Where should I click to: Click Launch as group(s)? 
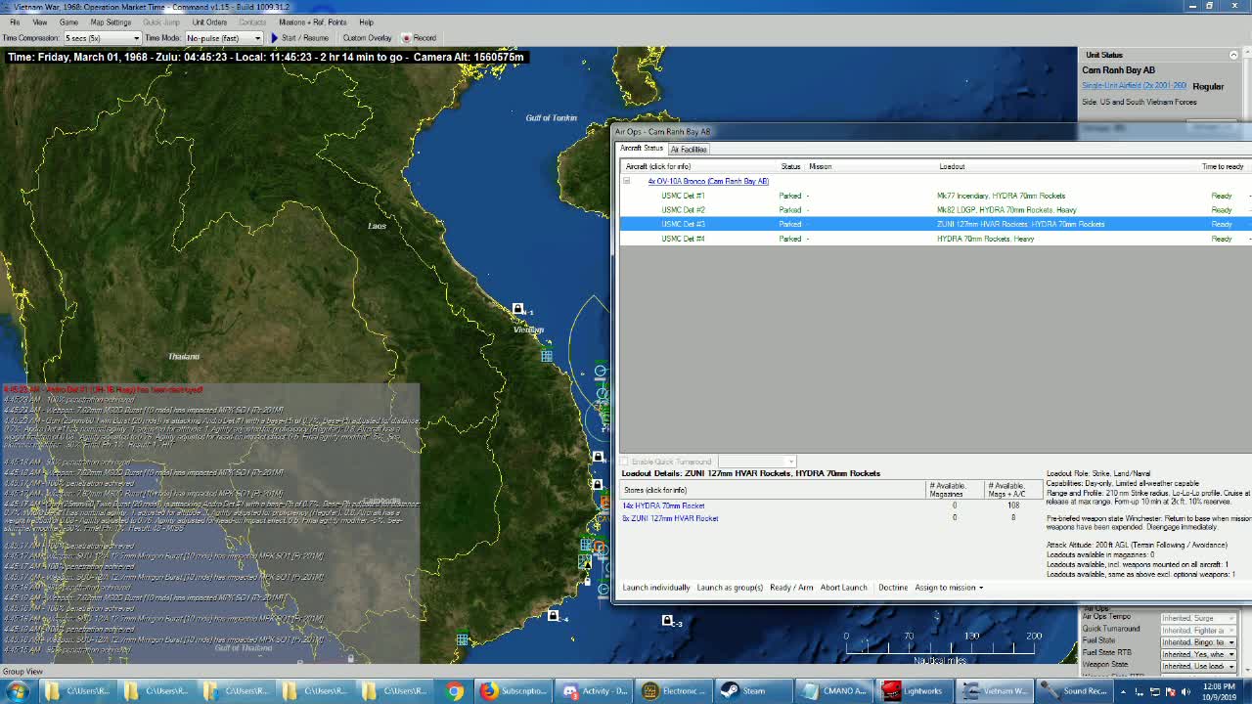pos(730,588)
